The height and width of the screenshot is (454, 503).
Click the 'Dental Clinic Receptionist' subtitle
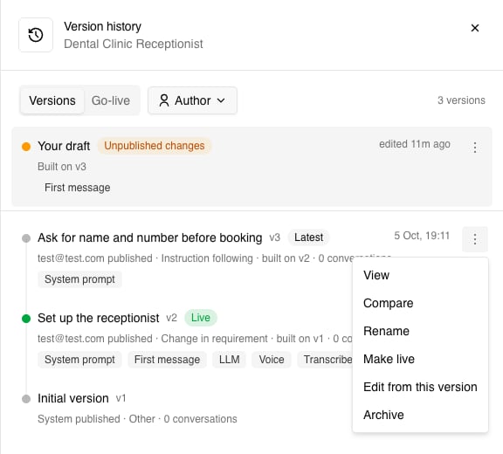pyautogui.click(x=134, y=44)
